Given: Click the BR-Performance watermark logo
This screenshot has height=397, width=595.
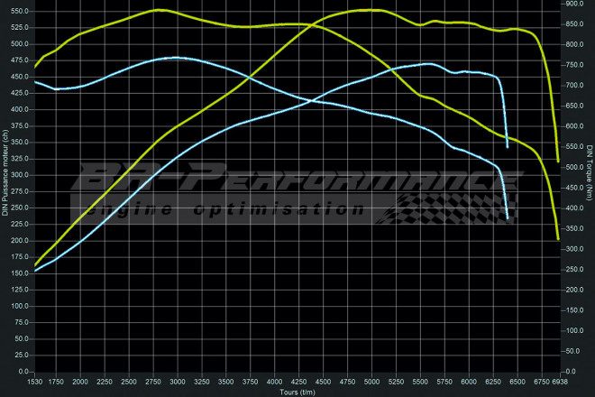Looking at the screenshot, I should pos(288,178).
